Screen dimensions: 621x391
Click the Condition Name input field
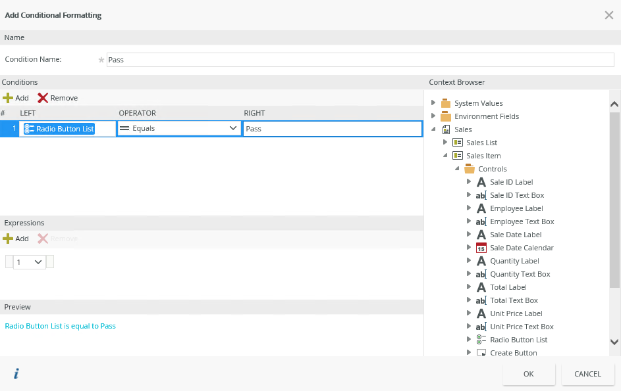click(360, 60)
